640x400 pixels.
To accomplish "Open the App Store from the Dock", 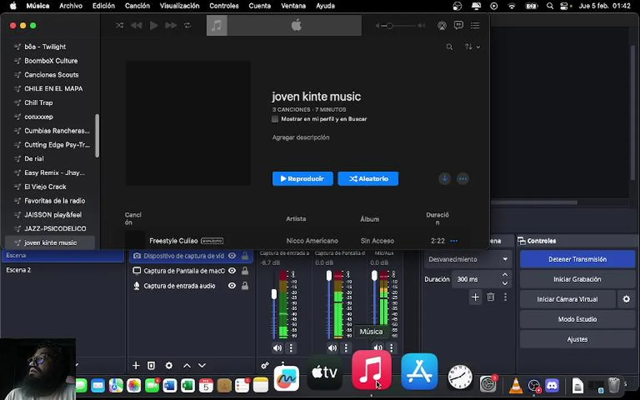I will 419,372.
